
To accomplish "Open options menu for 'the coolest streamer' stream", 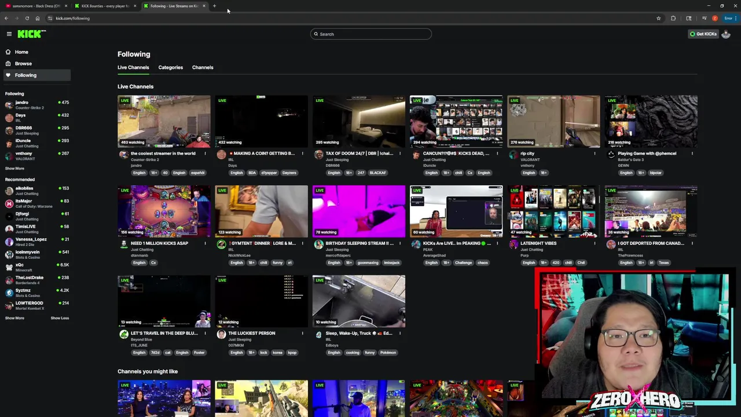I will pos(205,153).
